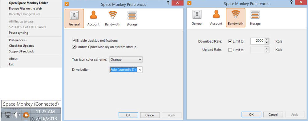This screenshot has height=121, width=308.
Task: Open Recently Changed Files menu entry
Action: (25, 14)
